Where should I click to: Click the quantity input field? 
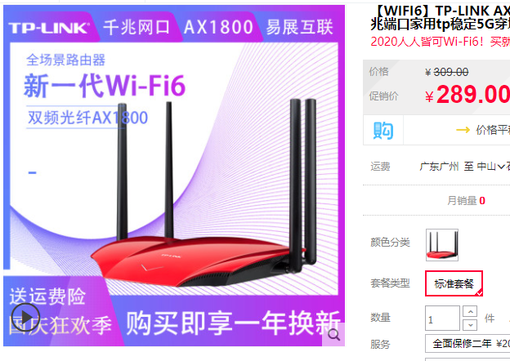[442, 318]
